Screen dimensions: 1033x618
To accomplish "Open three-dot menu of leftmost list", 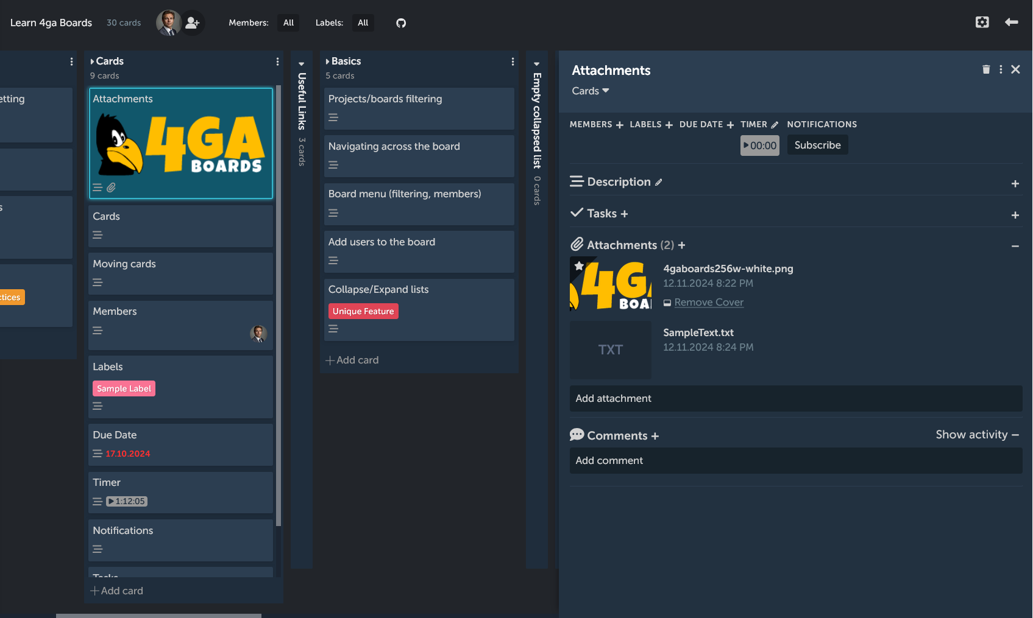I will coord(71,61).
